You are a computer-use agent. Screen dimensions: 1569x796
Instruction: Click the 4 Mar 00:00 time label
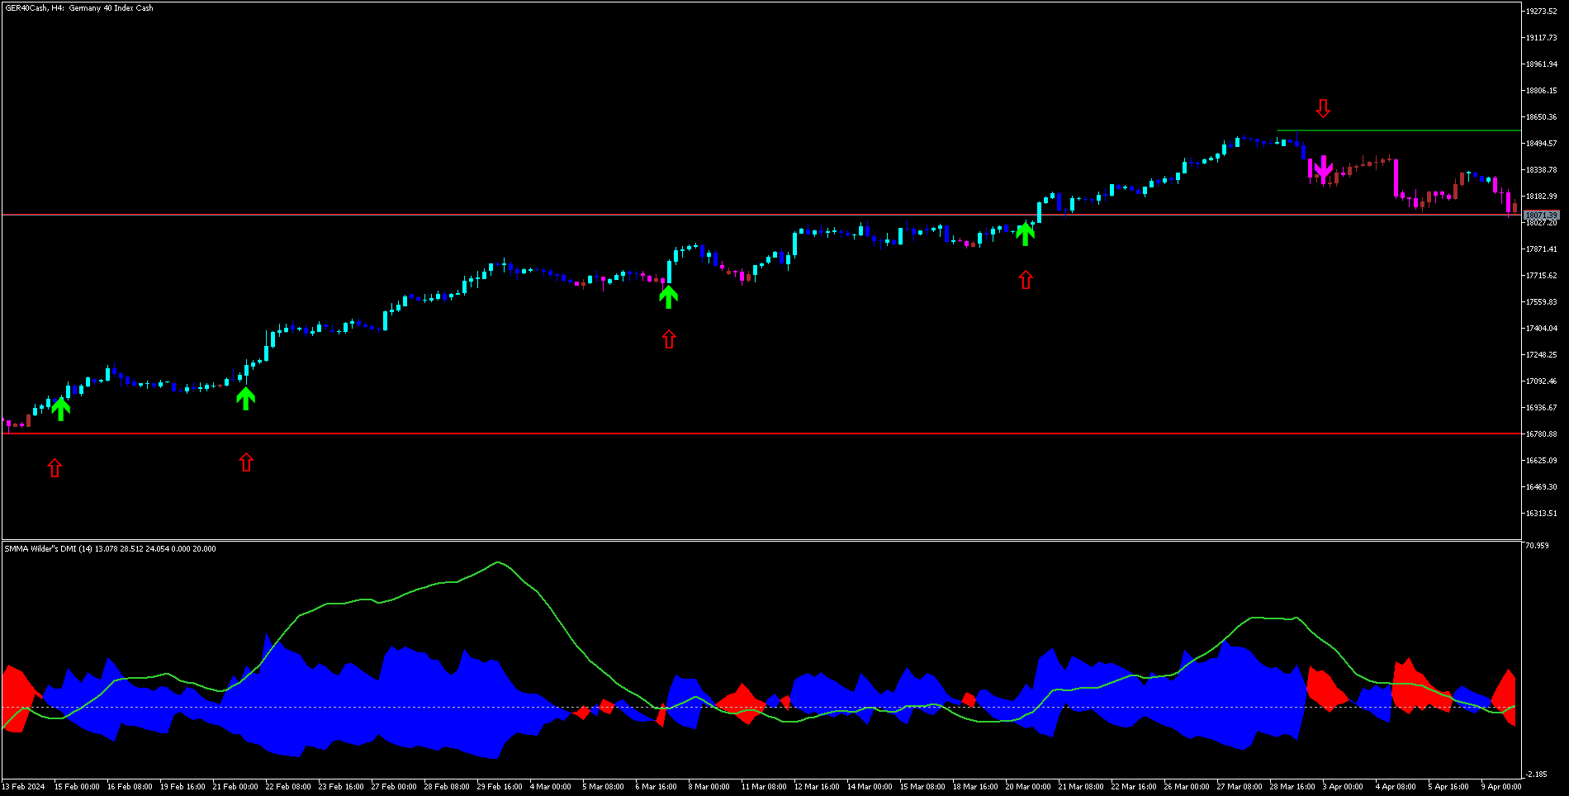click(550, 787)
